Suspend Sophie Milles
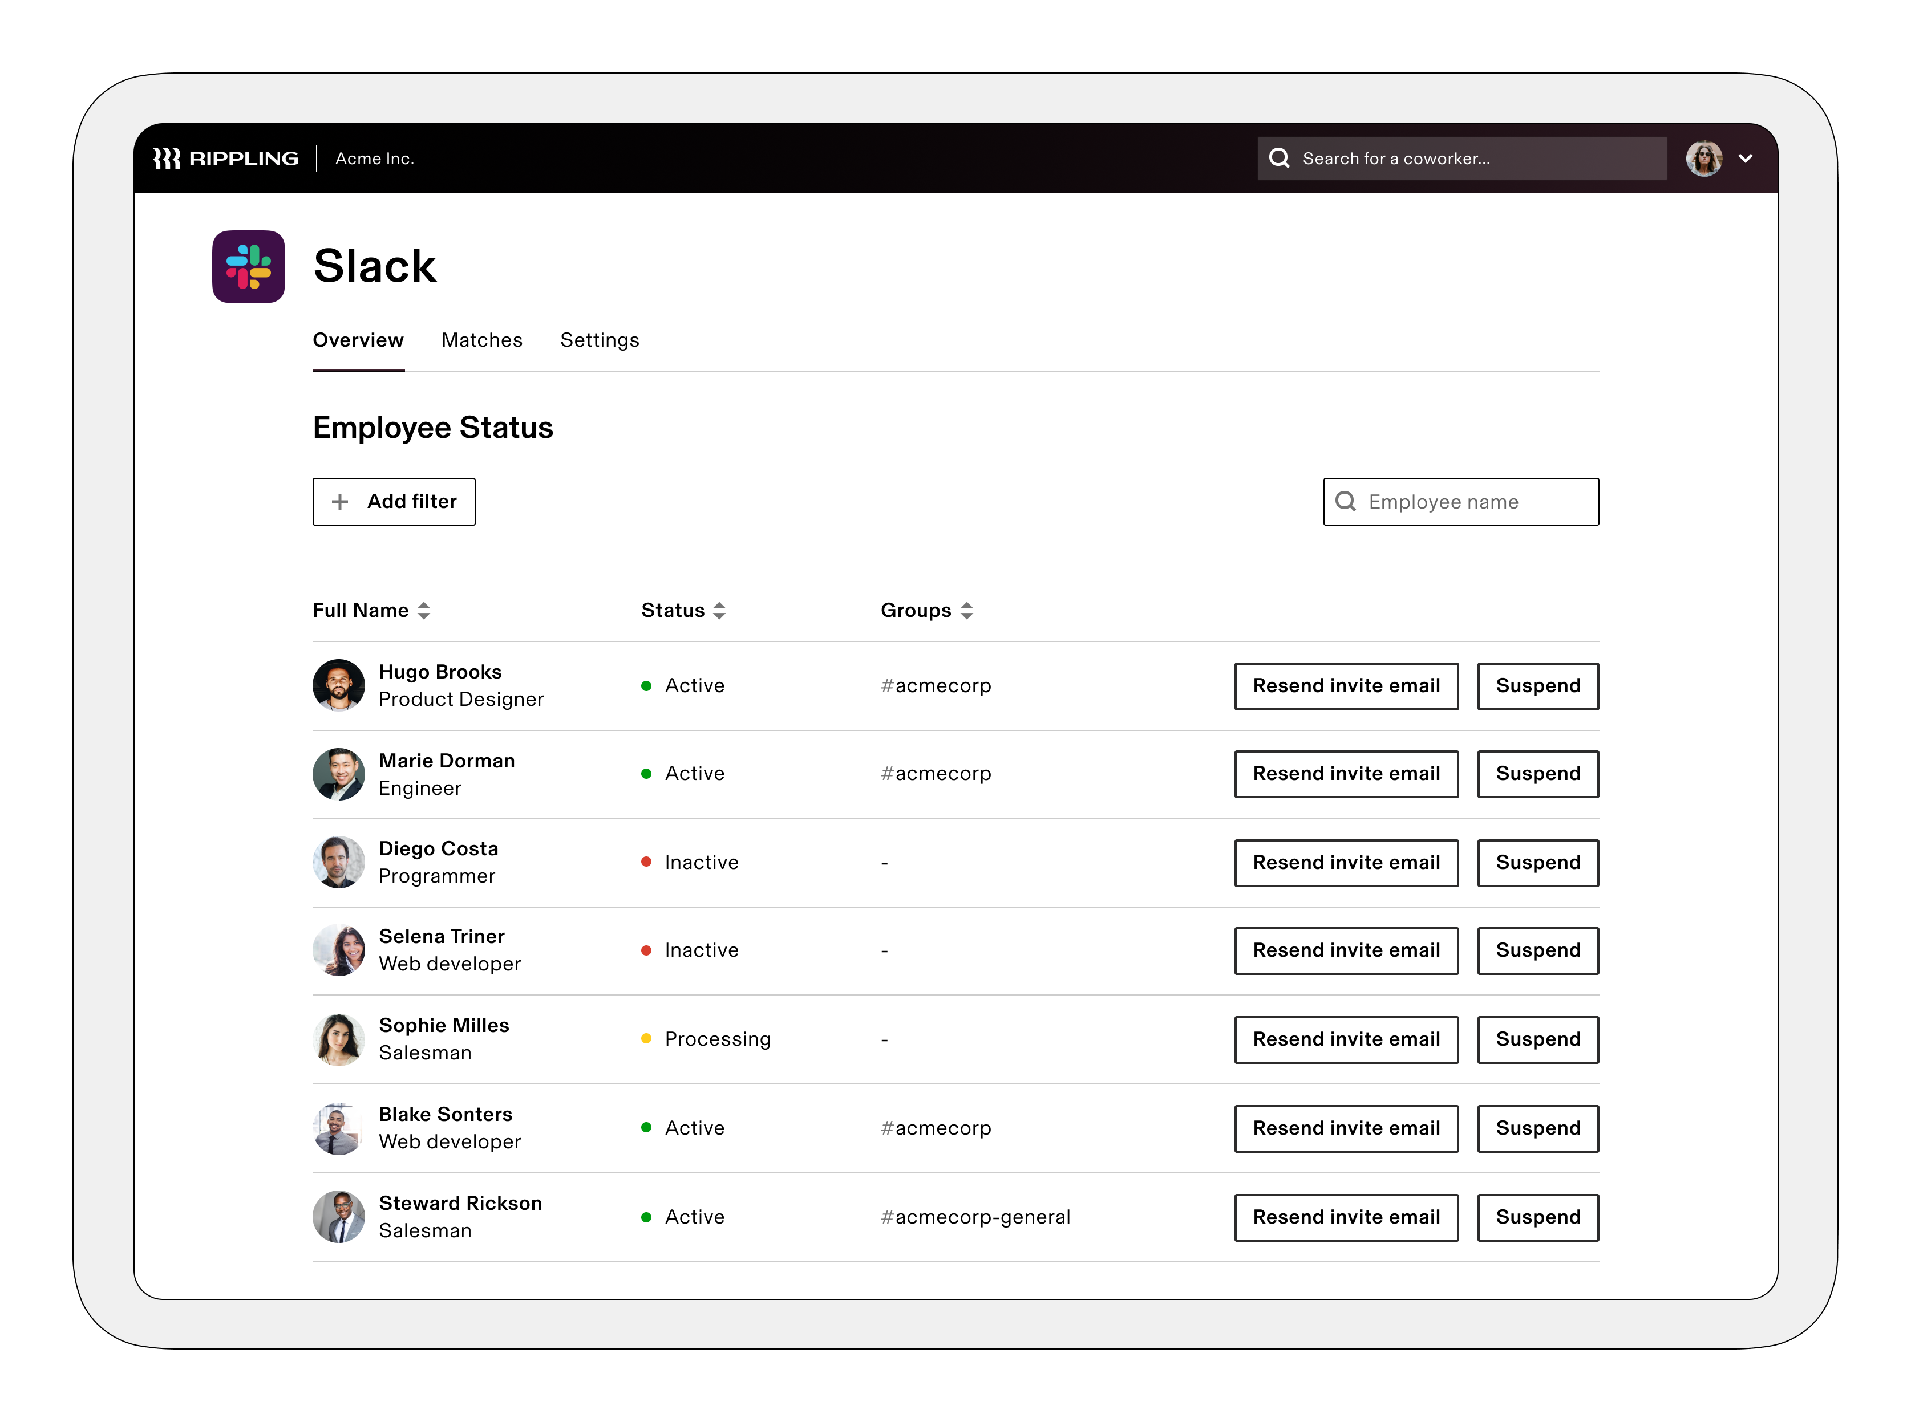Screen dimensions: 1911x1422 point(1538,1039)
